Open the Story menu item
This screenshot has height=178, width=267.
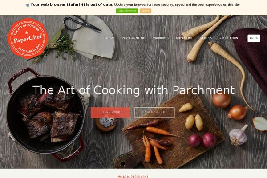tap(109, 38)
